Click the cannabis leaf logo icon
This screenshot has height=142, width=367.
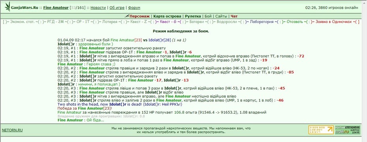[x=8, y=7]
